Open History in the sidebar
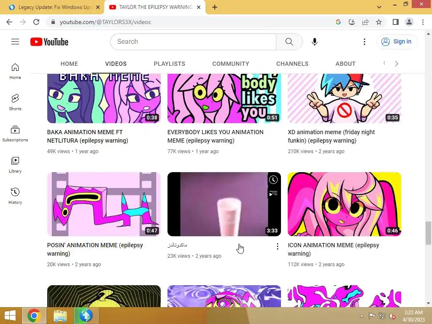 (x=15, y=196)
